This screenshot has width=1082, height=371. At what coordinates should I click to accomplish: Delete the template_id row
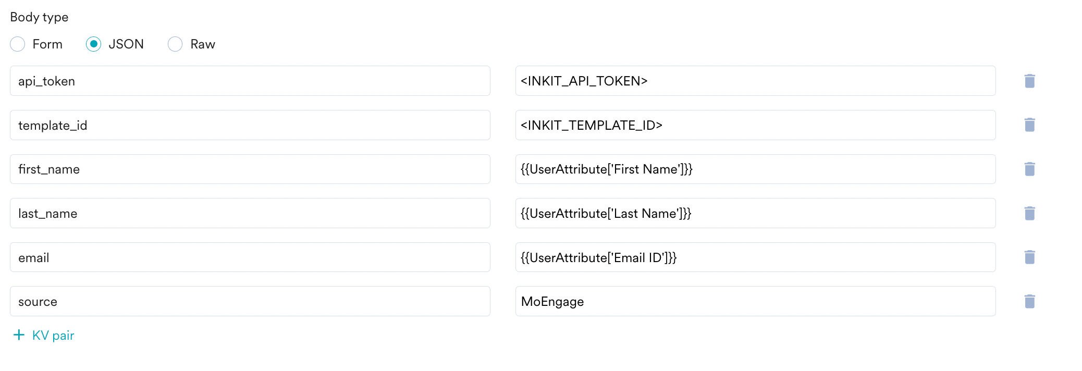(1029, 125)
